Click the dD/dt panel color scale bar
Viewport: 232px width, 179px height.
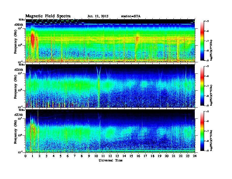click(x=202, y=86)
